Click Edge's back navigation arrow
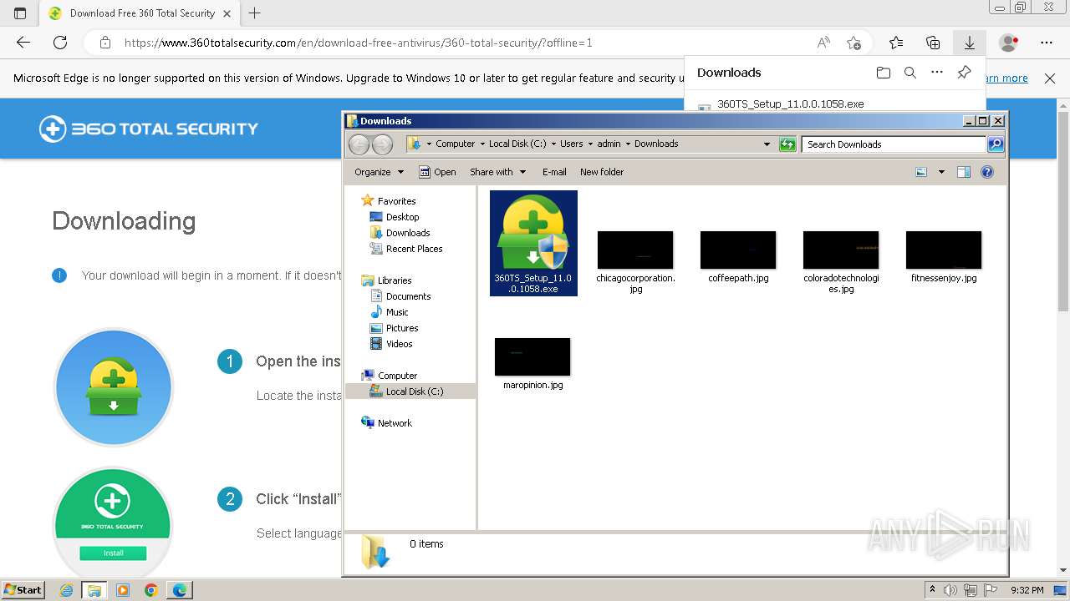Viewport: 1070px width, 601px height. coord(23,43)
